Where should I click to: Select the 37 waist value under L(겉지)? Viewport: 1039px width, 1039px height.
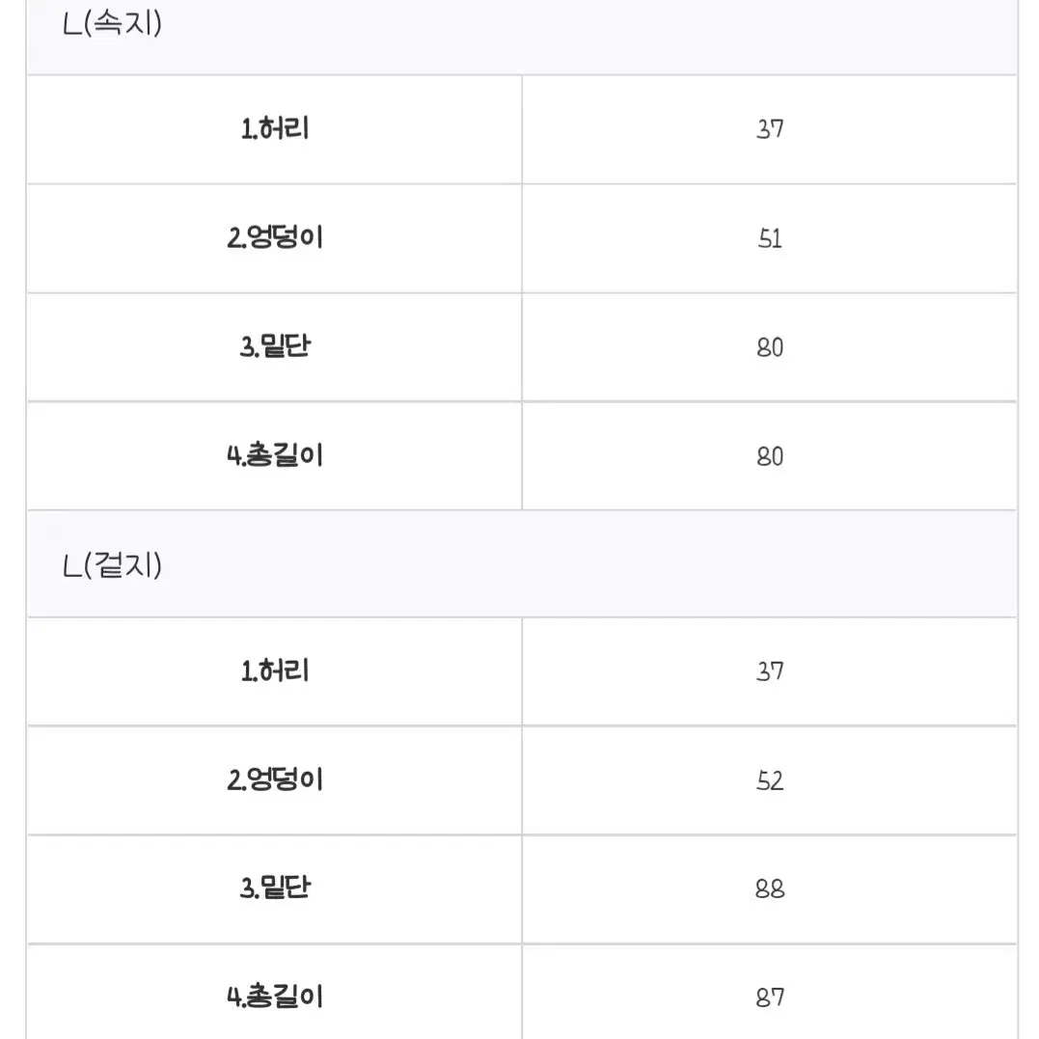770,671
